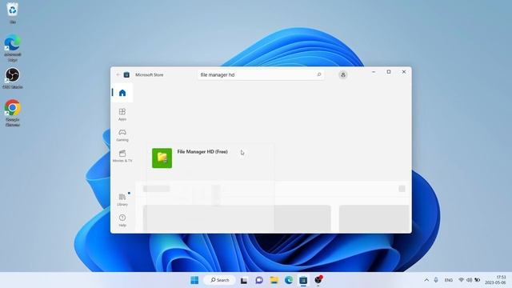Click the Microsoft Store taskbar icon
Screen dimensions: 512x288
(303, 280)
